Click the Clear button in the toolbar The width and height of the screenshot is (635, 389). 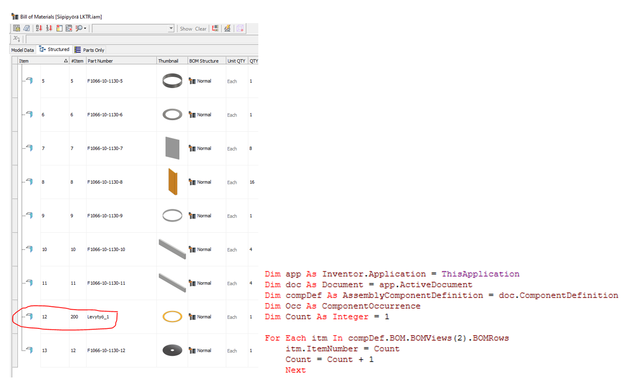point(201,29)
